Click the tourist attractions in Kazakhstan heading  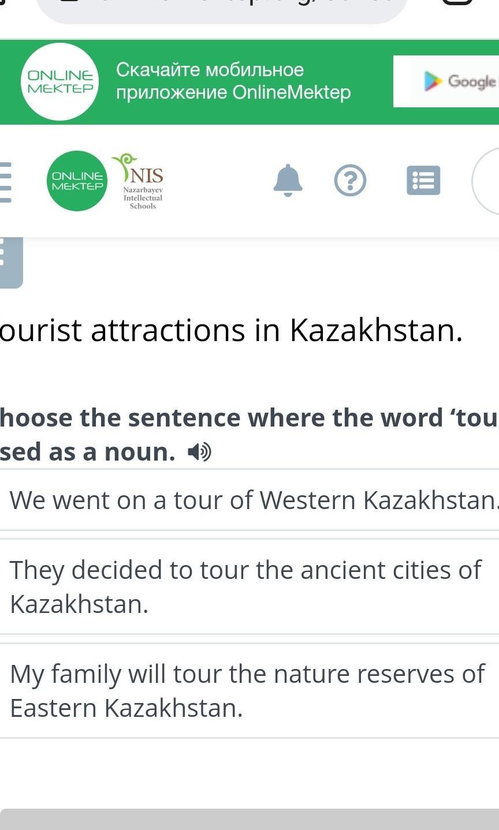point(231,331)
